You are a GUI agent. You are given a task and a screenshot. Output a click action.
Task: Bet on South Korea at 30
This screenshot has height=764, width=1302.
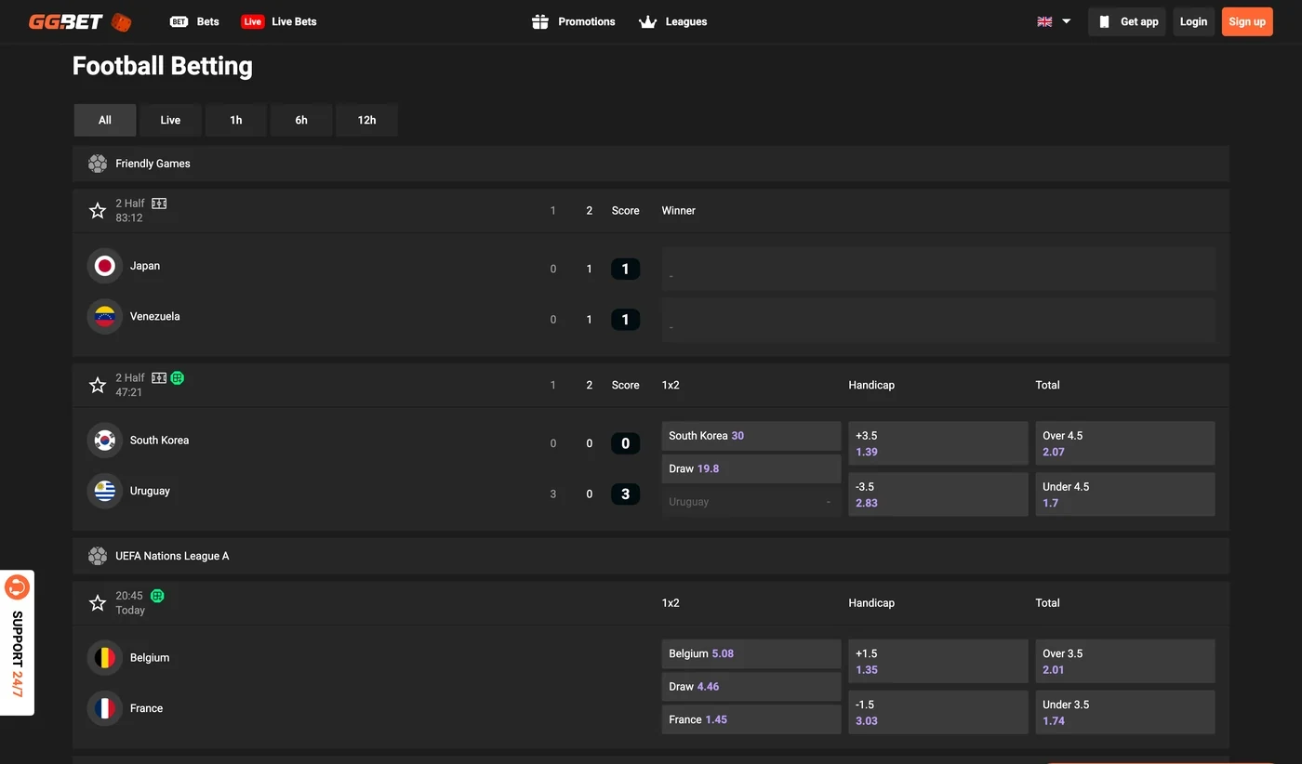tap(751, 436)
